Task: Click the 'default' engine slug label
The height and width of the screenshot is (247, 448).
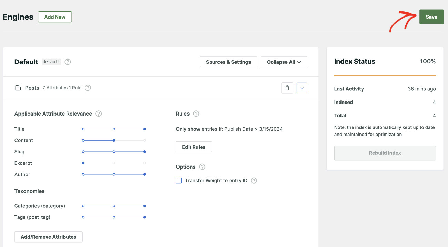Action: tap(51, 62)
